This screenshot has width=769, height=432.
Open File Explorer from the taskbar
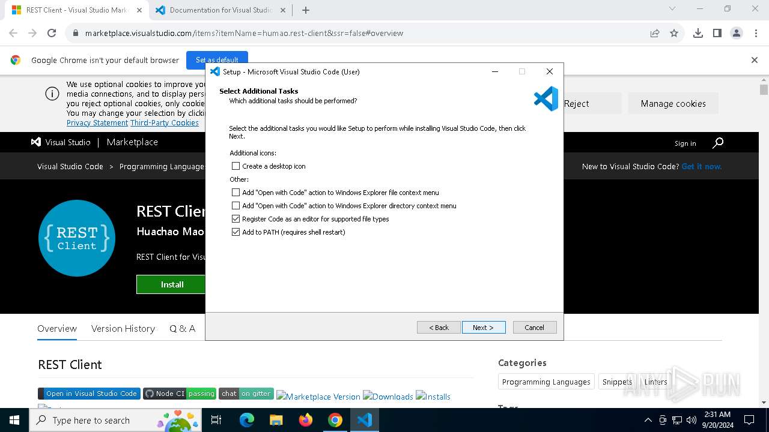[x=276, y=420]
